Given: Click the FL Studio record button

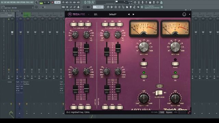Looking at the screenshot, I should (52, 2).
